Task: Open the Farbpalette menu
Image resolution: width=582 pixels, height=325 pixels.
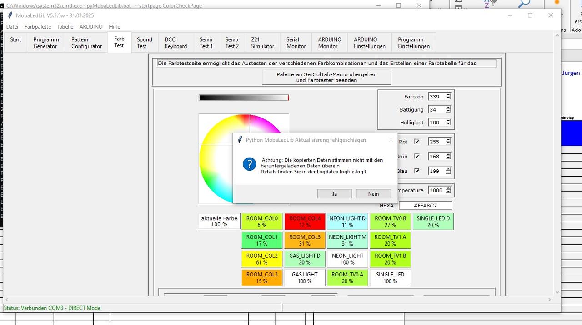Action: pyautogui.click(x=38, y=27)
